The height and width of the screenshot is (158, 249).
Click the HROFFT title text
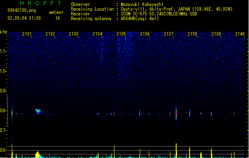click(x=40, y=3)
